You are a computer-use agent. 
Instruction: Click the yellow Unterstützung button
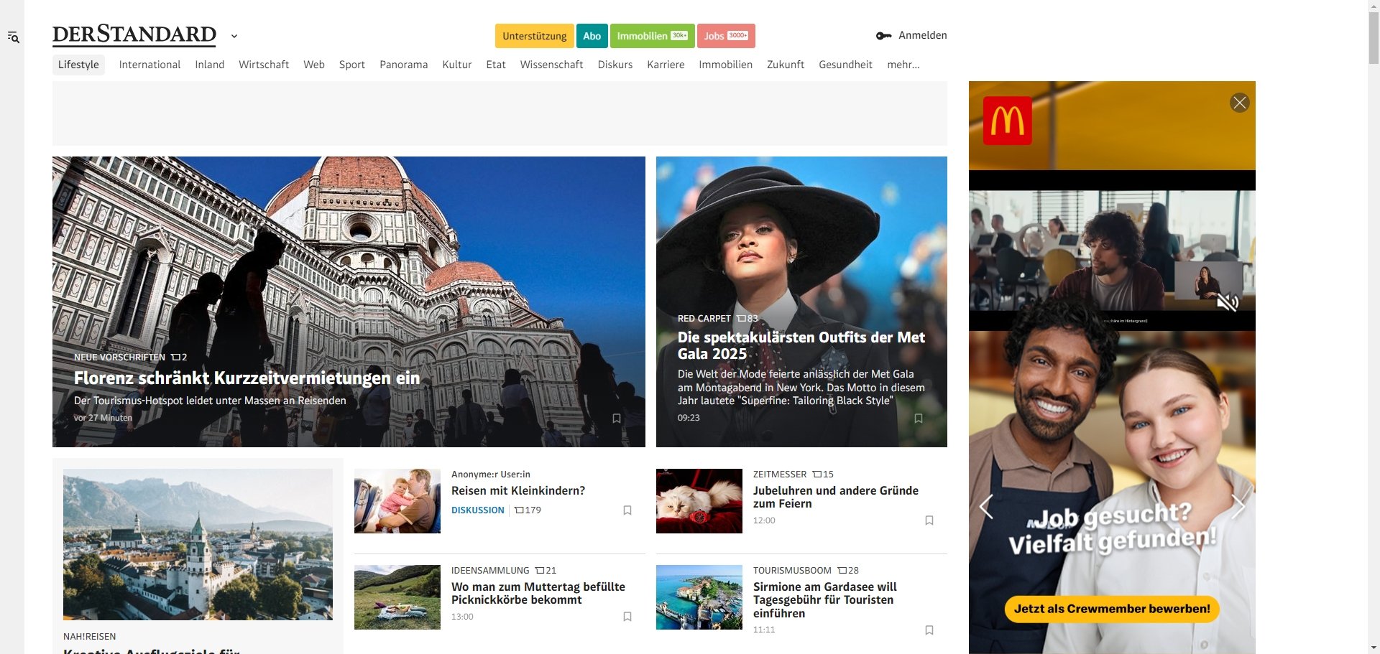click(534, 36)
